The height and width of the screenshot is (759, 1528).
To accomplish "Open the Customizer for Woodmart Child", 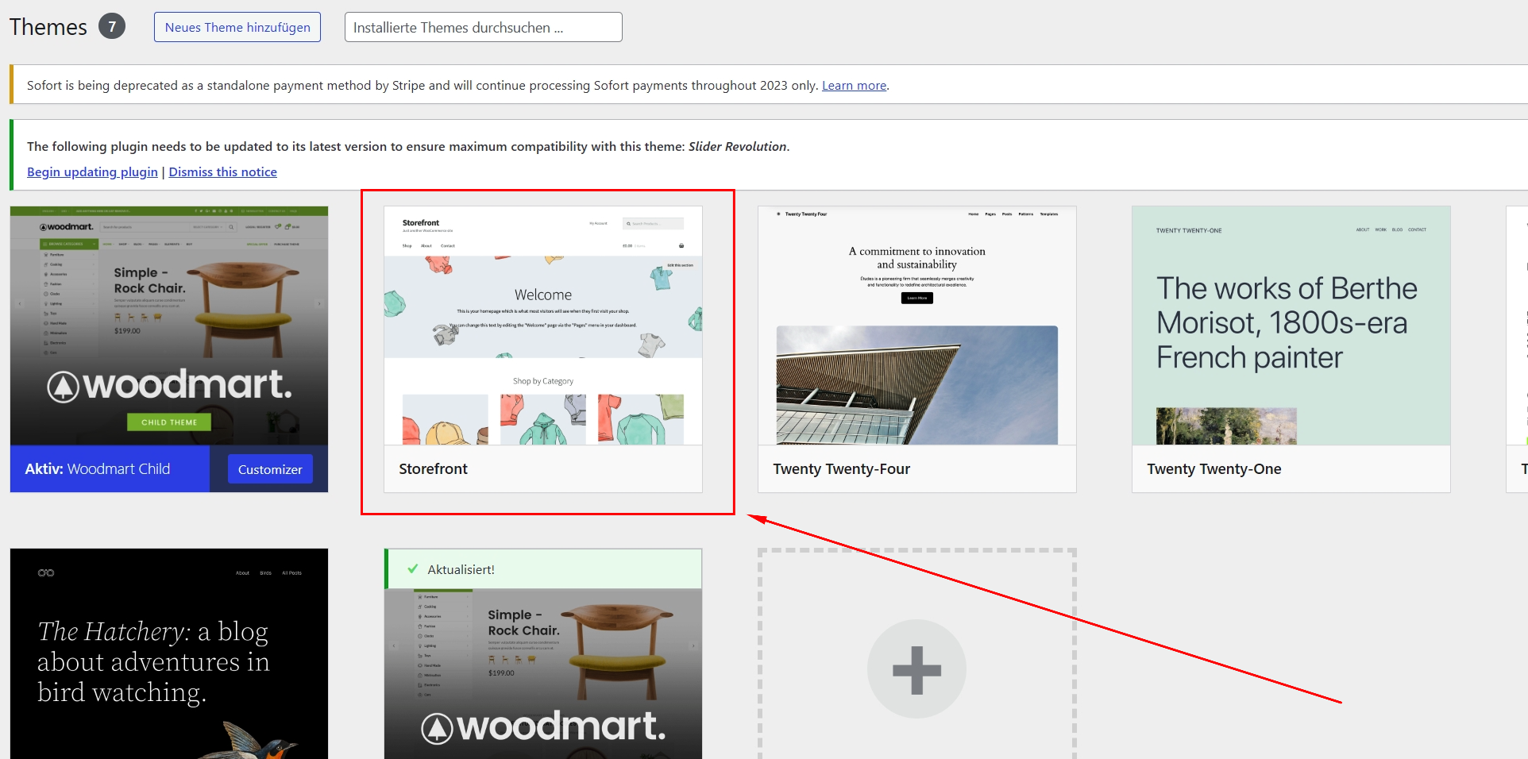I will click(270, 469).
